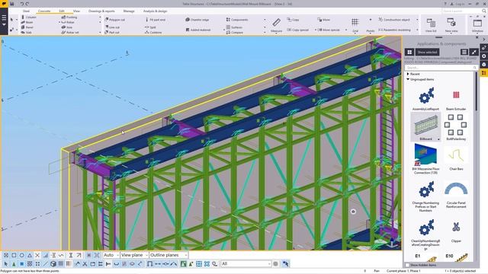Toggle the select components switch

pyautogui.click(x=14, y=264)
